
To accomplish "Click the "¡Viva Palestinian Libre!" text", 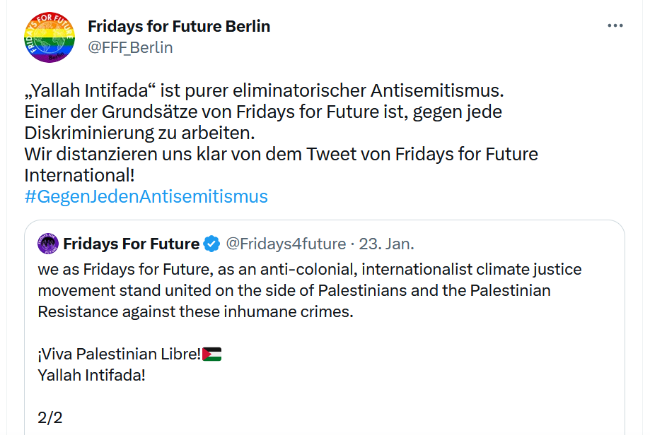I will point(120,354).
